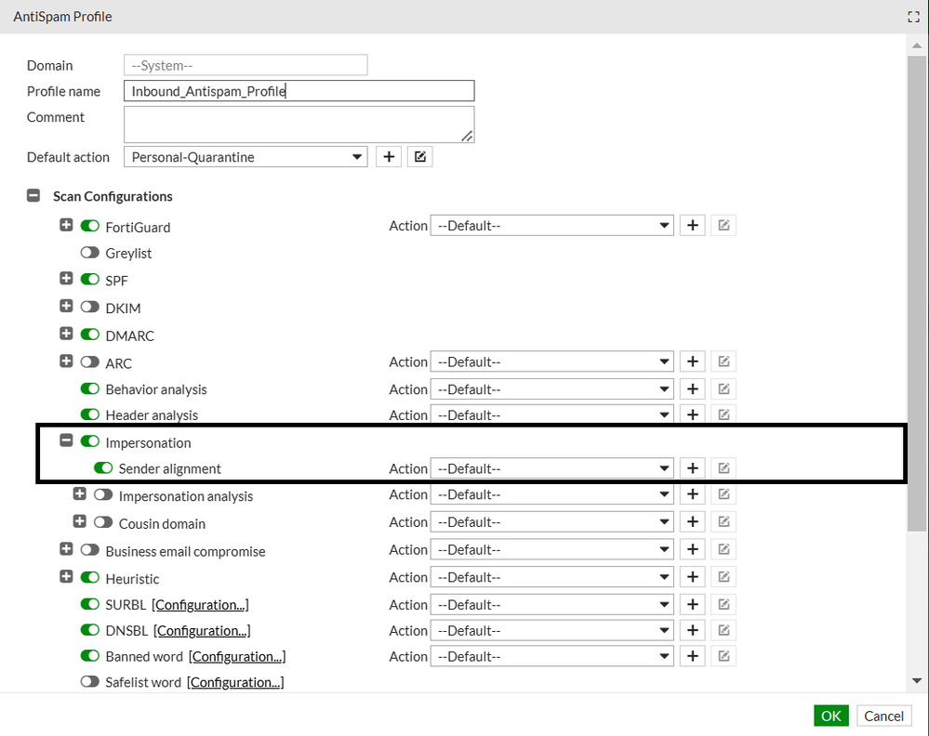This screenshot has width=929, height=736.
Task: Open Sender alignment Action dropdown
Action: click(552, 468)
